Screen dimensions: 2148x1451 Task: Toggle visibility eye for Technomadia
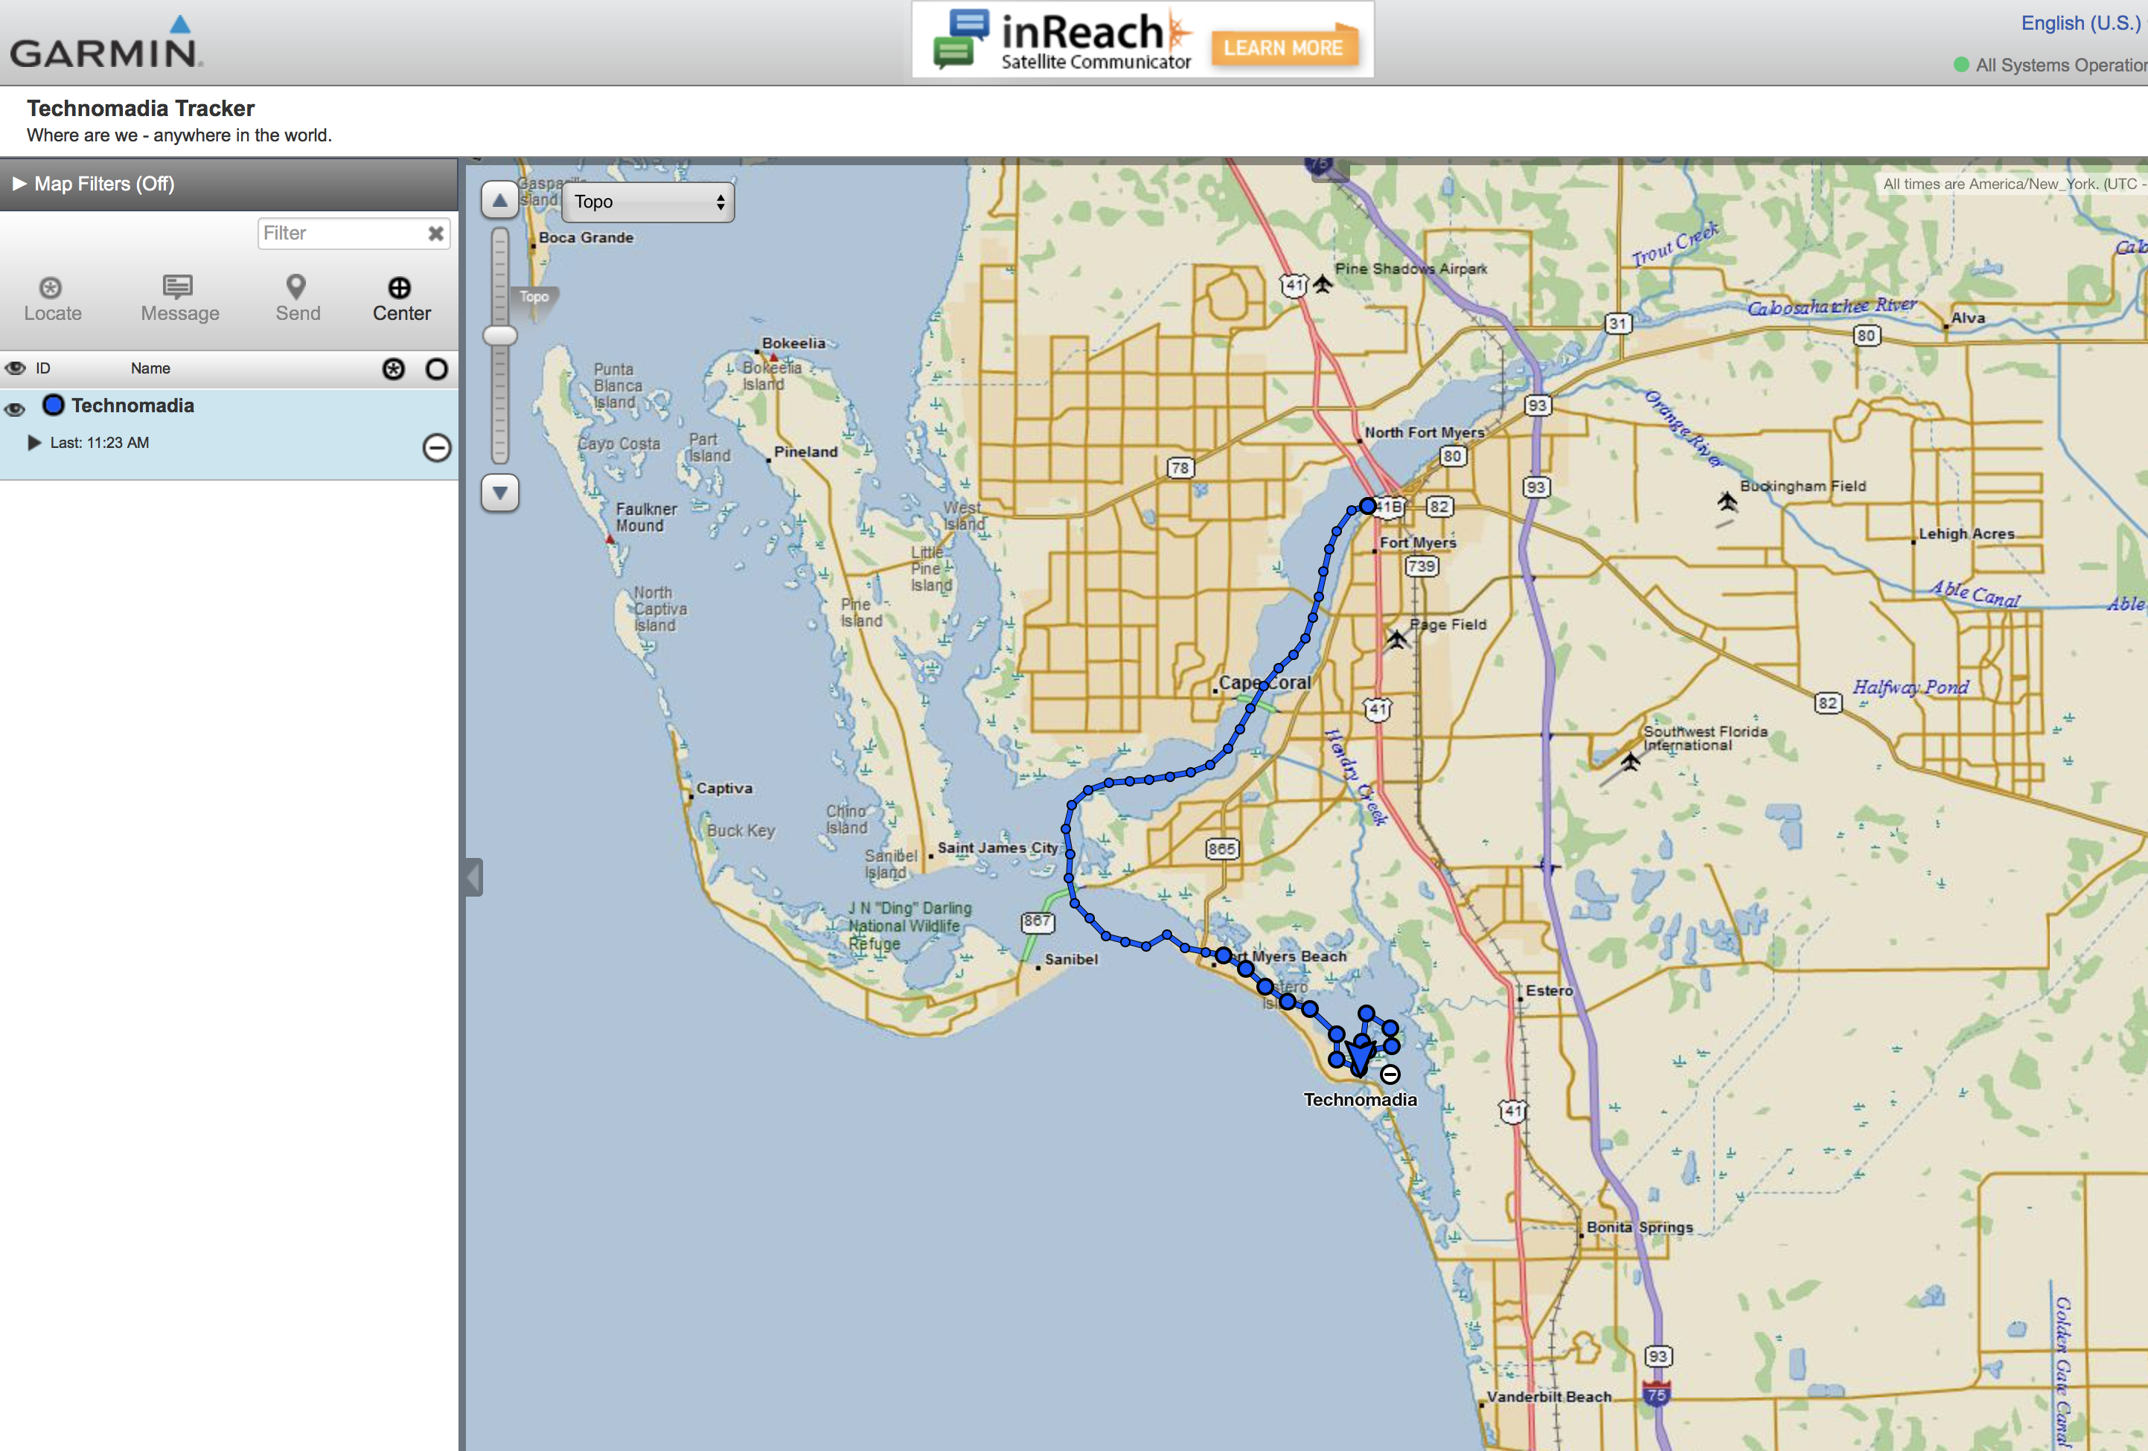[x=15, y=408]
